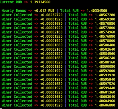Select the total value 1.48574960

[105, 32]
